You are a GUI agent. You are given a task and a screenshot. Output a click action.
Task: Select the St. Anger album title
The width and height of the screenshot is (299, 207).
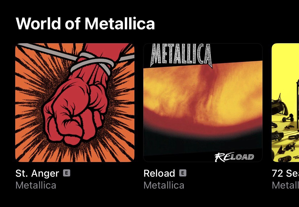click(37, 173)
